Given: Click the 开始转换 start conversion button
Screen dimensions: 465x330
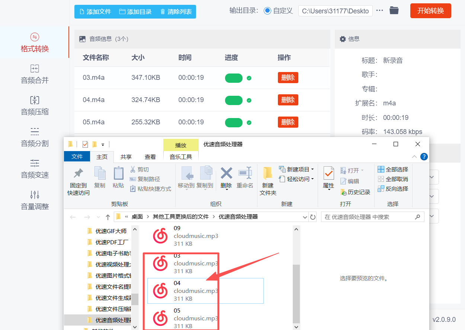Looking at the screenshot, I should coord(430,11).
